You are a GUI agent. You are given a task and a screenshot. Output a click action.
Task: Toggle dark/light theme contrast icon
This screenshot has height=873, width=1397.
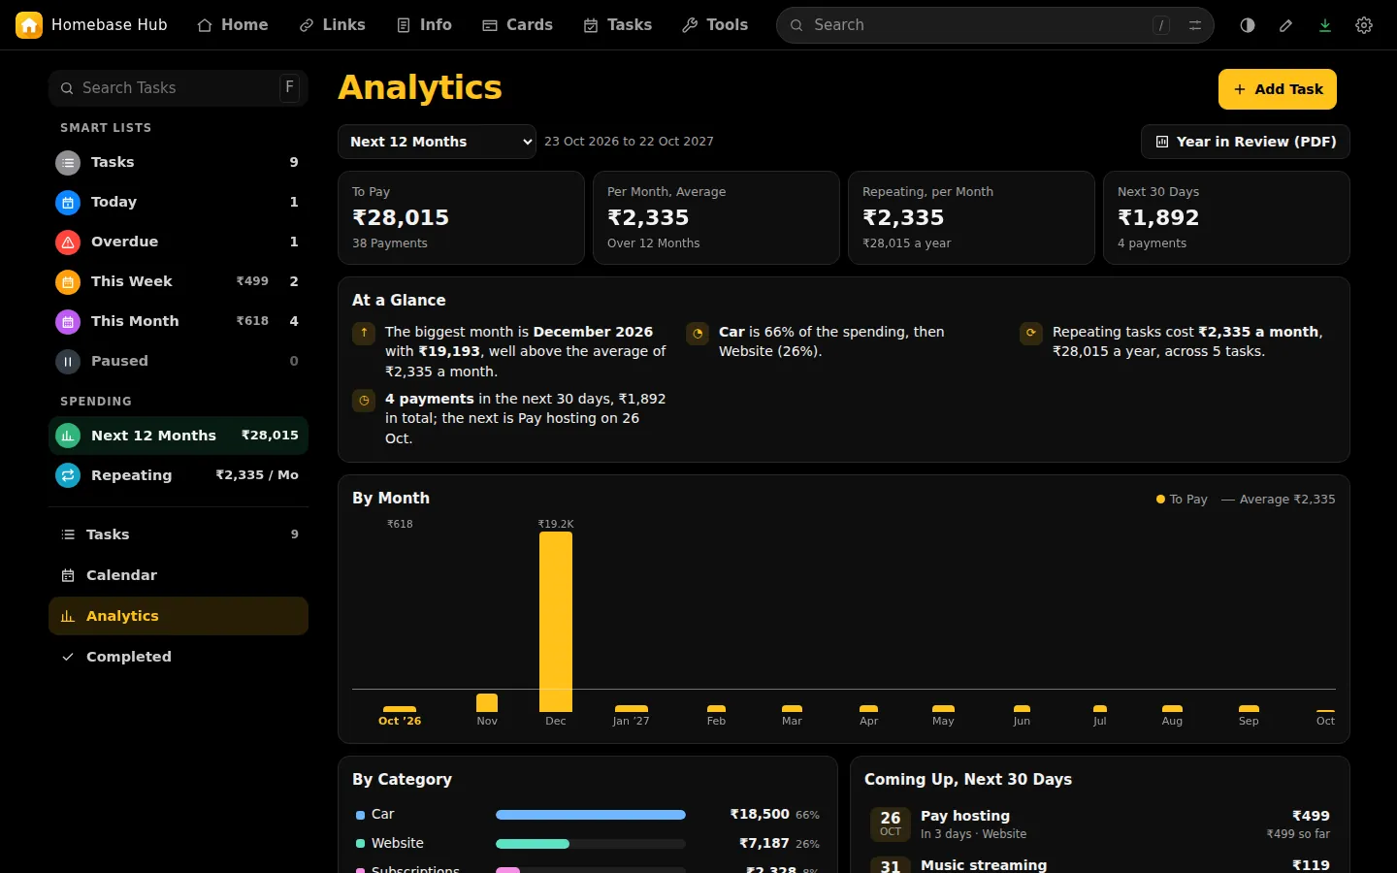click(x=1248, y=25)
